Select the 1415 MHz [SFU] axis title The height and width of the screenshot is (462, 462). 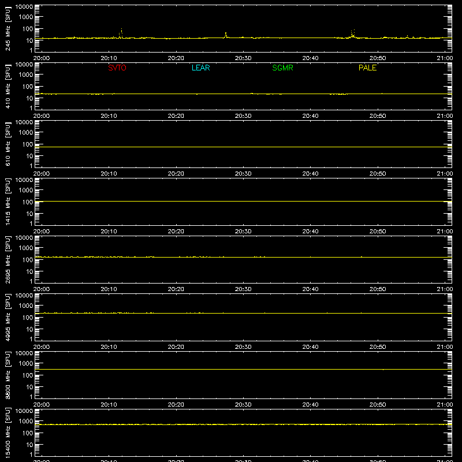coord(8,202)
